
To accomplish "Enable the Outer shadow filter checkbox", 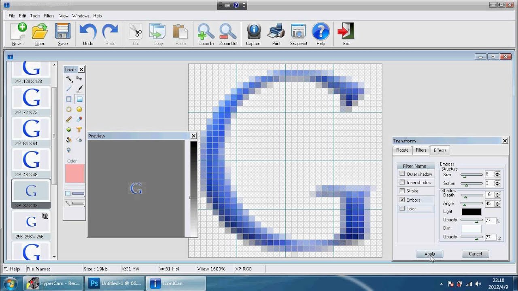I will click(402, 174).
